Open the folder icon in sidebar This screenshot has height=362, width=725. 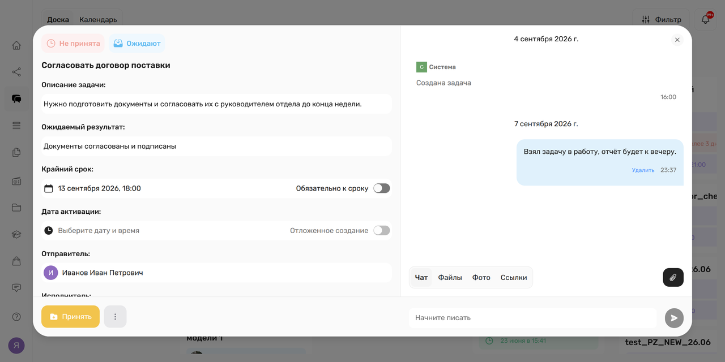(16, 208)
